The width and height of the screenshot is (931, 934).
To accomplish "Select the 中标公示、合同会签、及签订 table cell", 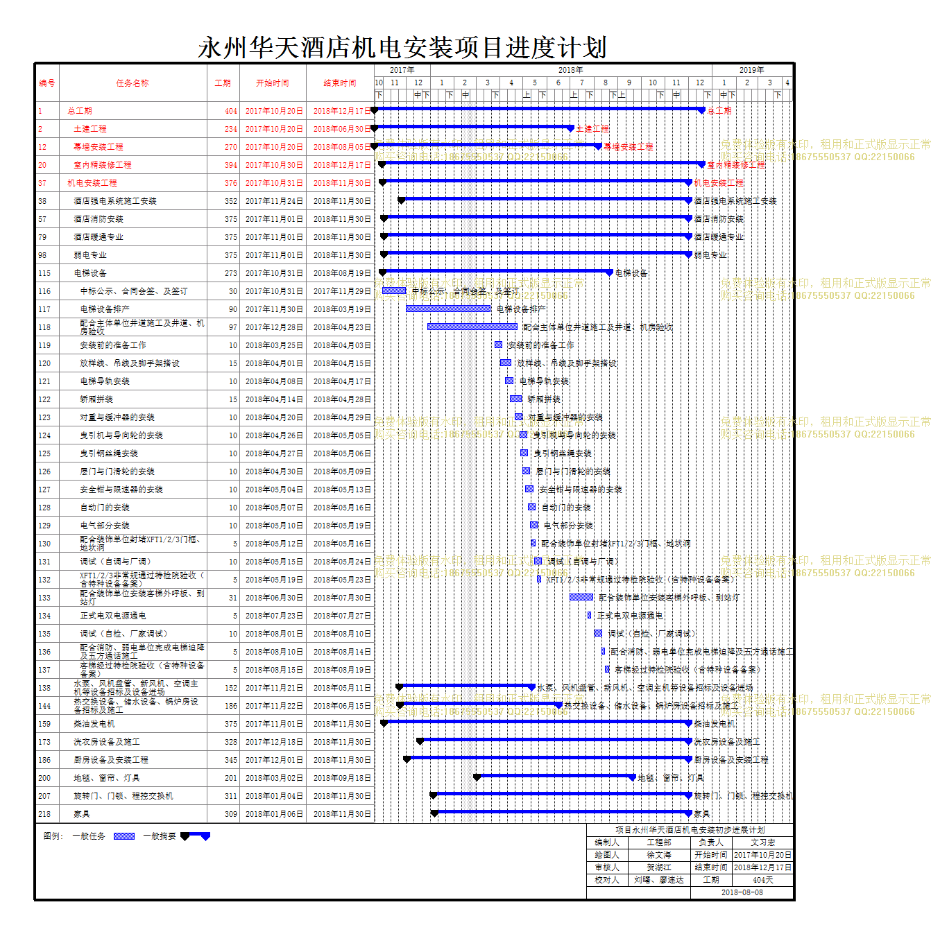I will (133, 291).
